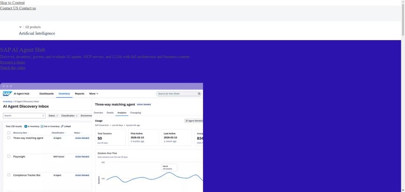The image size is (405, 192).
Task: Open the Reports menu item
Action: tap(80, 94)
